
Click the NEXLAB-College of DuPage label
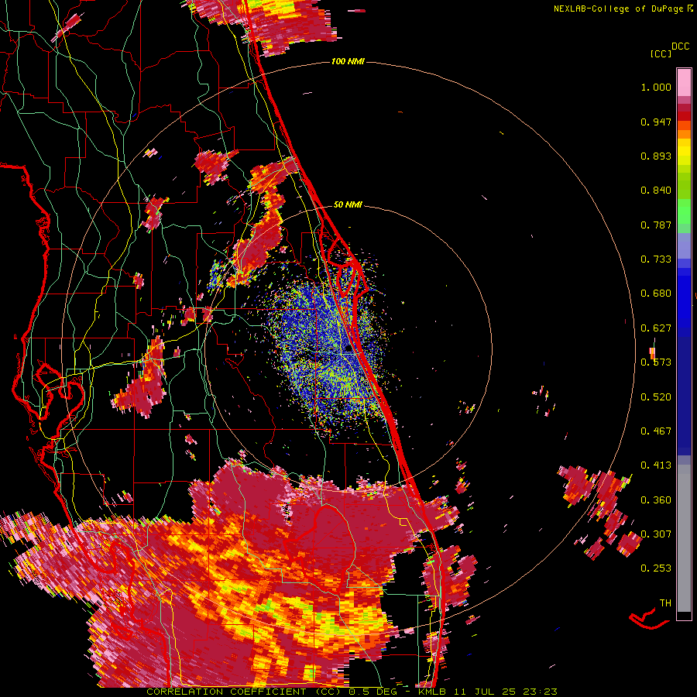click(619, 9)
